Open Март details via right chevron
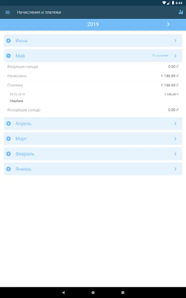Image resolution: width=186 pixels, height=298 pixels. (175, 138)
